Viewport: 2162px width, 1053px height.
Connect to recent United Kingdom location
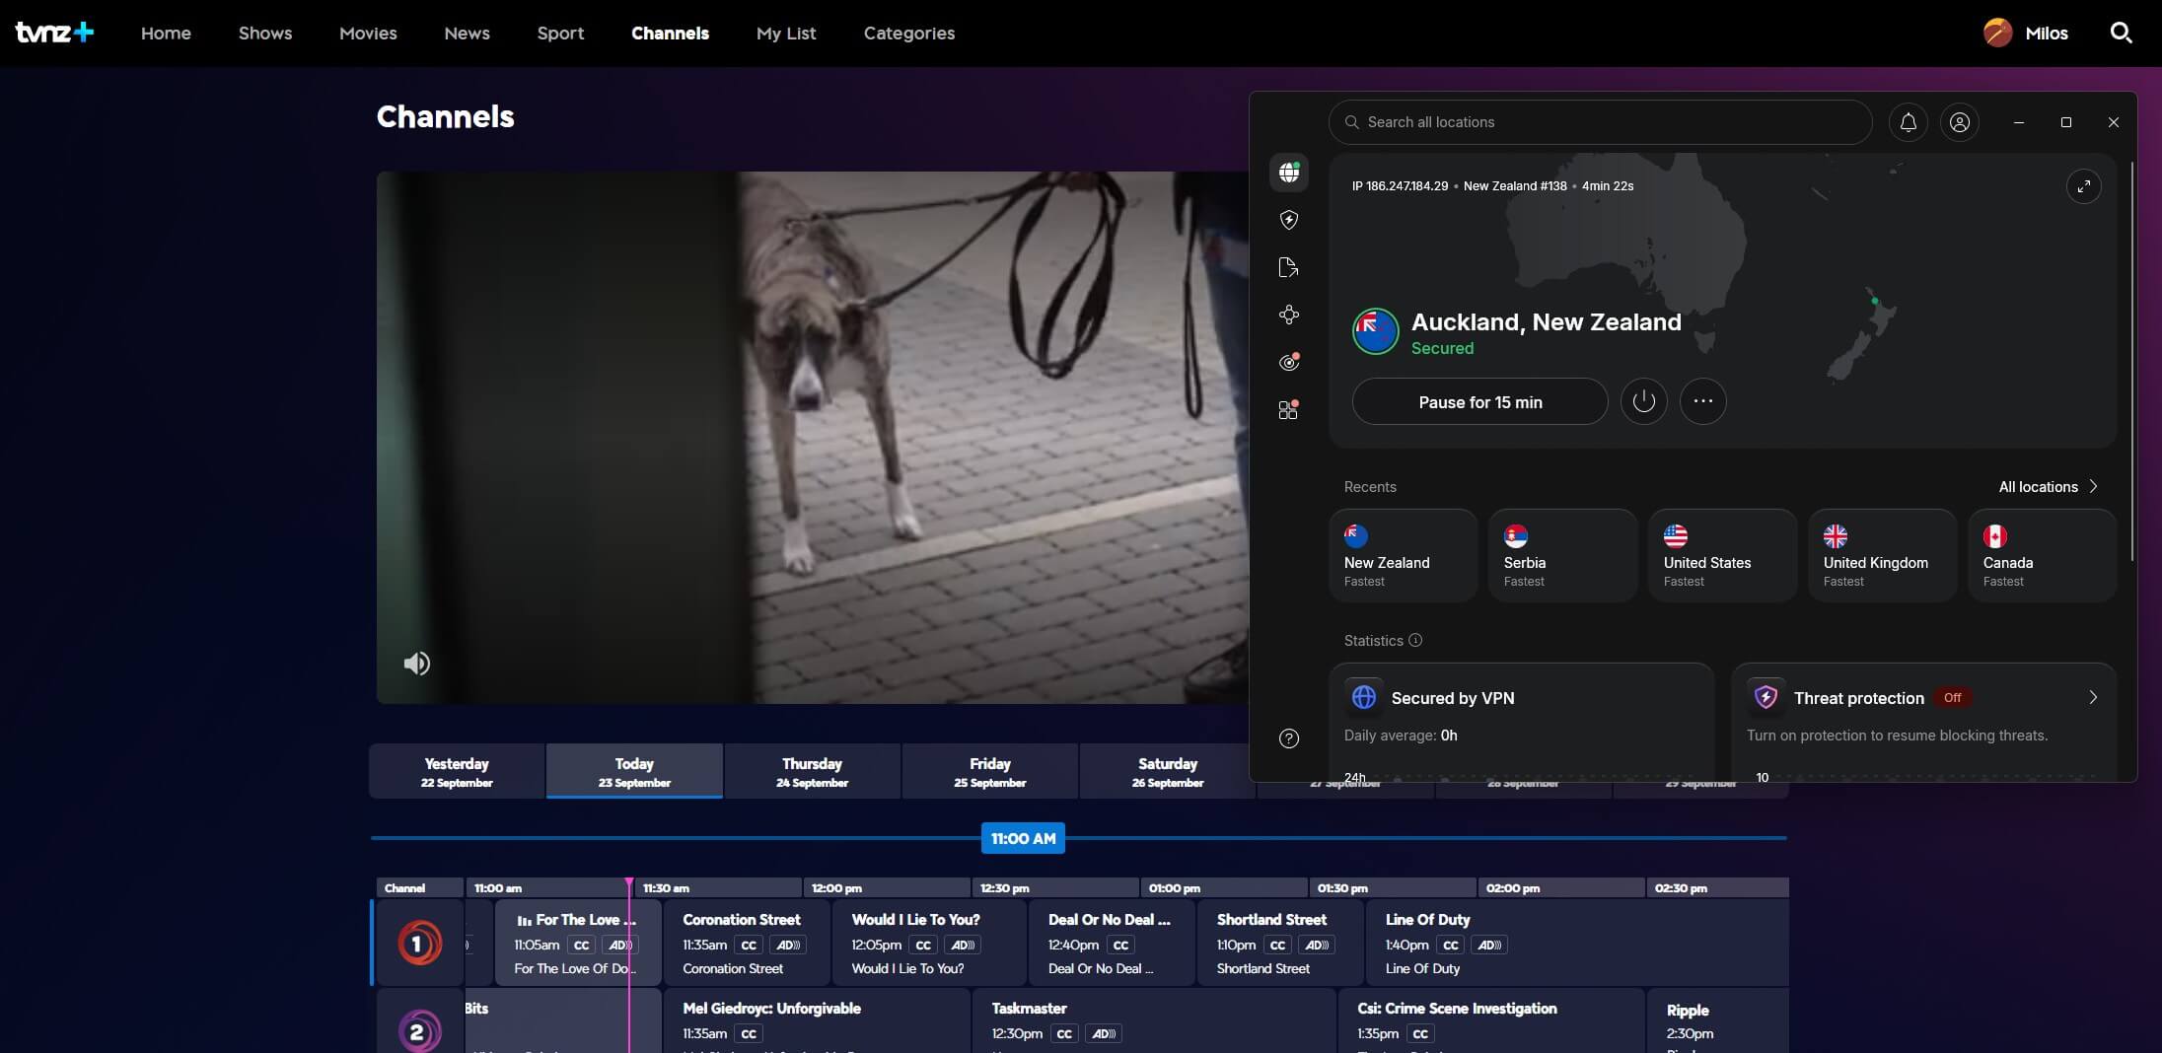pyautogui.click(x=1882, y=555)
